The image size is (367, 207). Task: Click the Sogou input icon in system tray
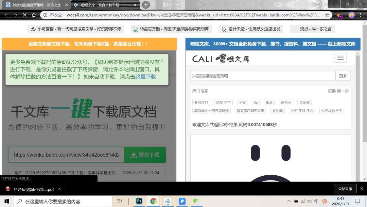[325, 201]
